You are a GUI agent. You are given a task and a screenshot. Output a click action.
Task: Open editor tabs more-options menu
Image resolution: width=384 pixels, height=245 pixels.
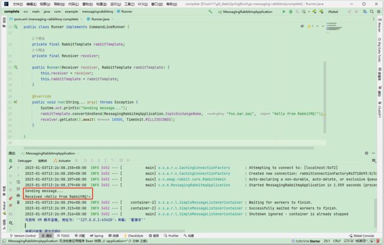point(373,19)
